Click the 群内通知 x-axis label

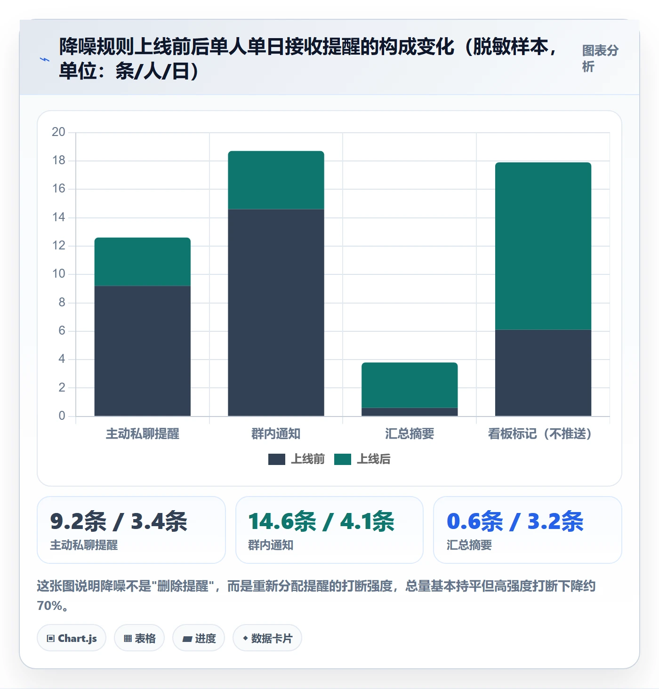point(276,434)
